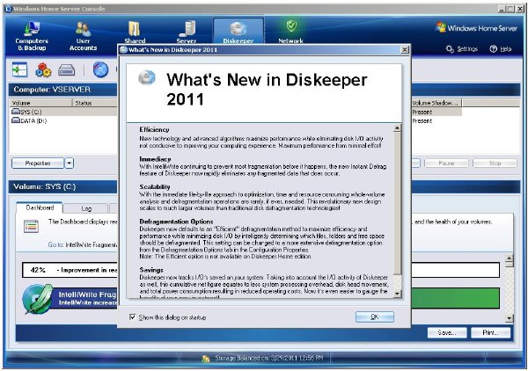The image size is (528, 371).
Task: Click the IntelliWrite feather disc icon
Action: click(38, 299)
